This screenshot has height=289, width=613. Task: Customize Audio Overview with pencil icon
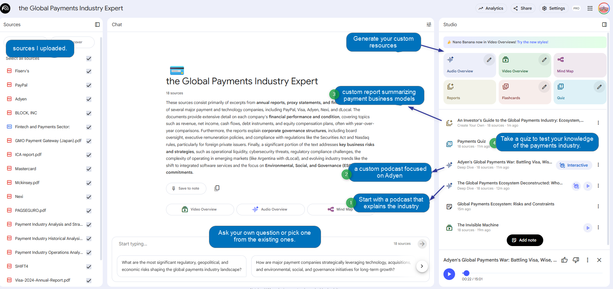point(489,60)
